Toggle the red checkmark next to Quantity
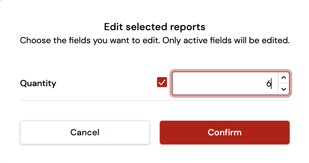Image resolution: width=309 pixels, height=163 pixels. (162, 82)
